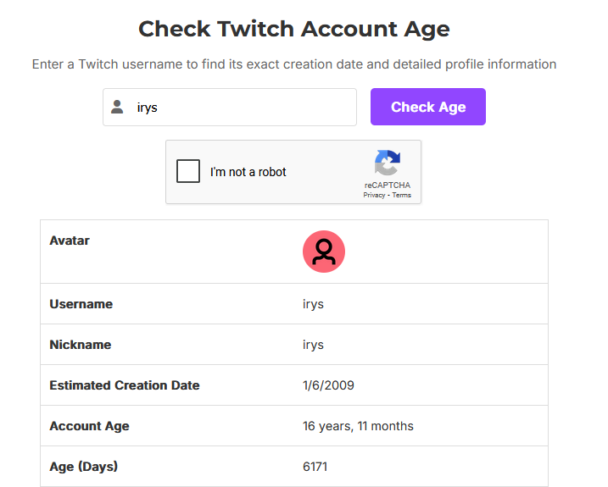Select the Username row label

pyautogui.click(x=81, y=304)
